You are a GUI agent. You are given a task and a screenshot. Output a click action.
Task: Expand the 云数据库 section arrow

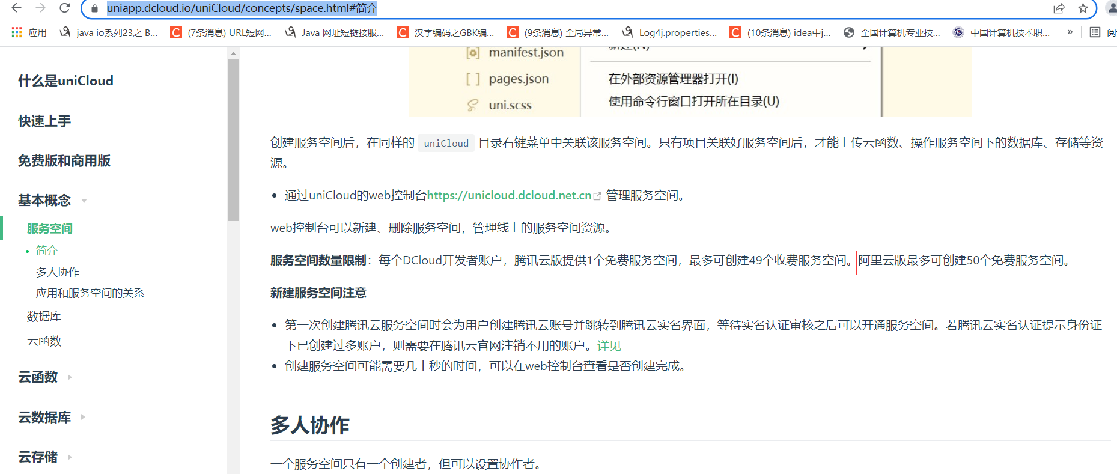(83, 417)
